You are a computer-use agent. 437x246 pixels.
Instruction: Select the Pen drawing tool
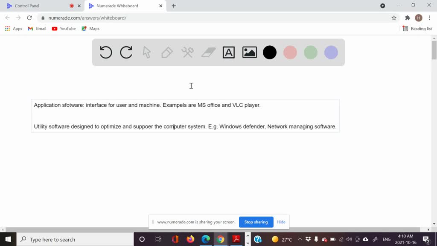[167, 52]
